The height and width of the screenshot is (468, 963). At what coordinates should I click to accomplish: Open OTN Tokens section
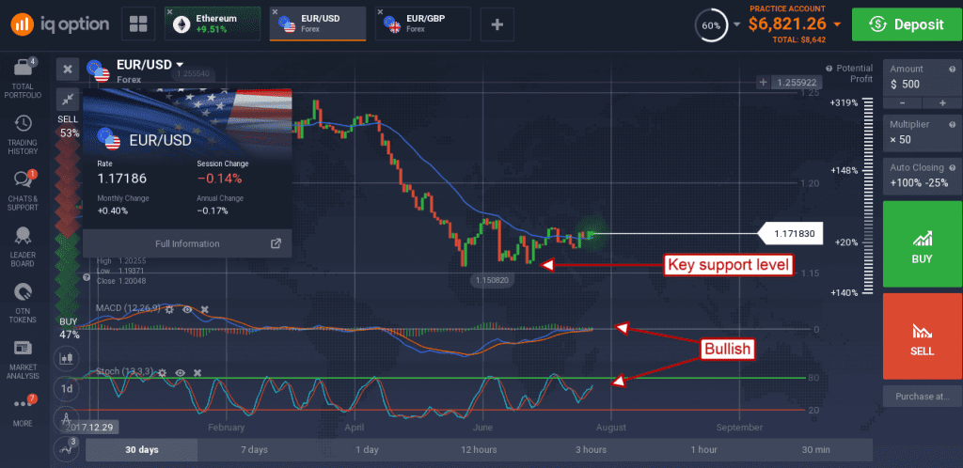point(23,303)
